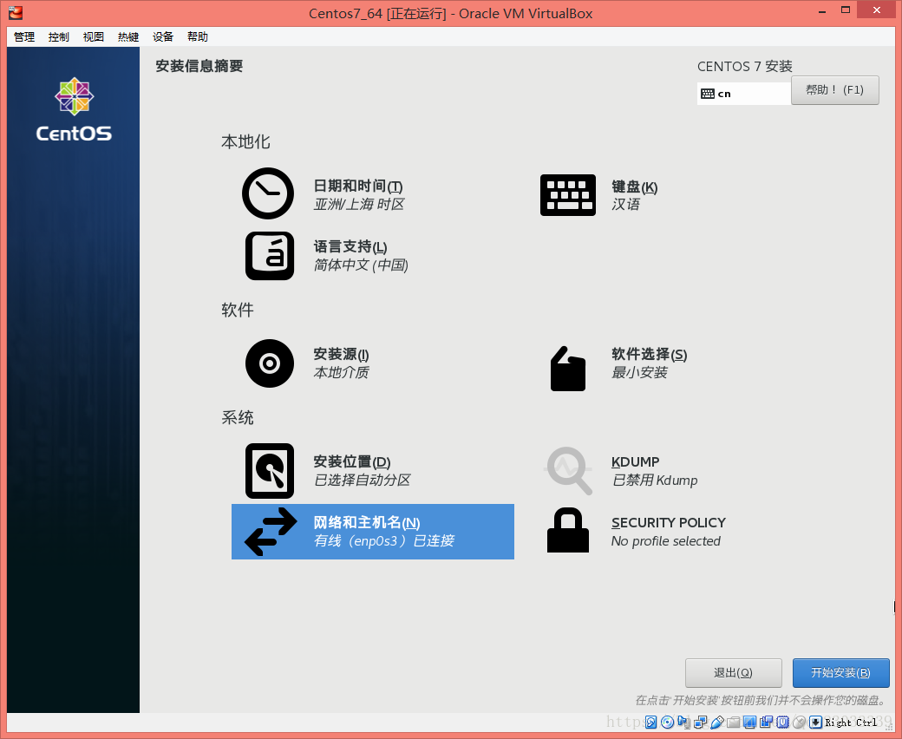
Task: Open the 语言支持 language icon
Action: click(270, 256)
